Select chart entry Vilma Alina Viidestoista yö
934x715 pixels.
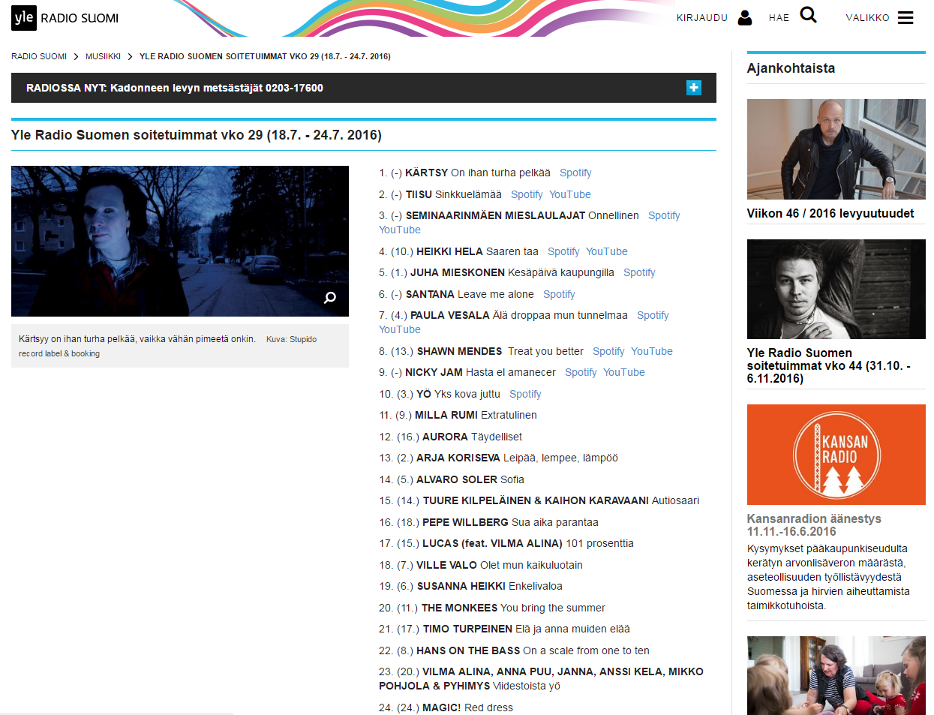point(542,679)
